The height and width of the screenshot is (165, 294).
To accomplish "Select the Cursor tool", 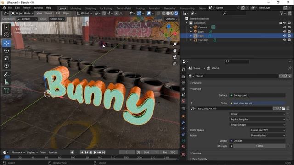I will [6, 35].
